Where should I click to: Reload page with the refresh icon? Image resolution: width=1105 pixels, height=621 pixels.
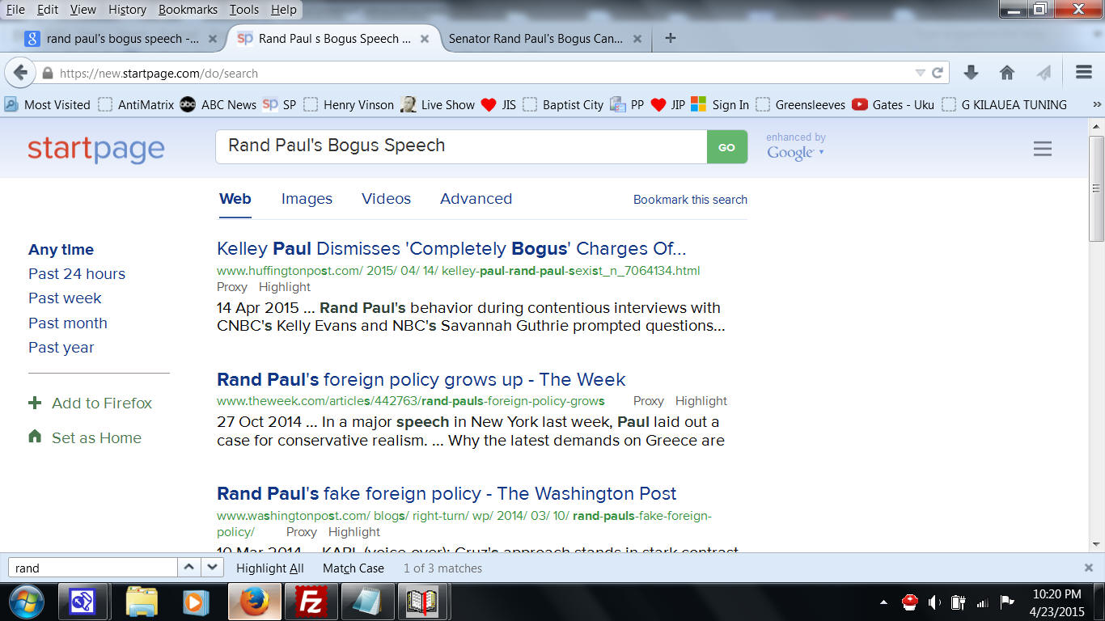tap(938, 73)
